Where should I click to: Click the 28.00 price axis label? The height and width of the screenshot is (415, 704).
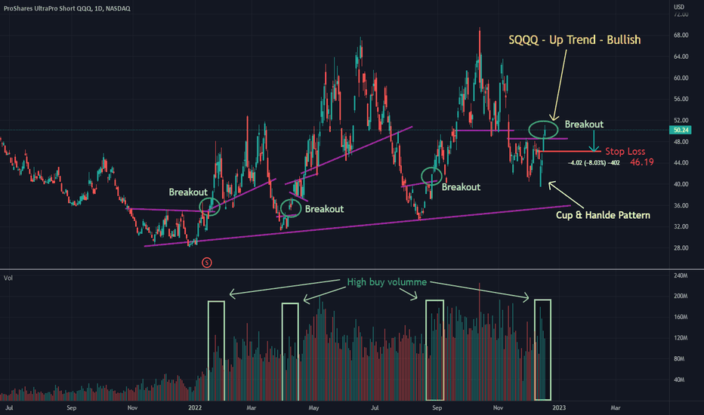coord(681,248)
